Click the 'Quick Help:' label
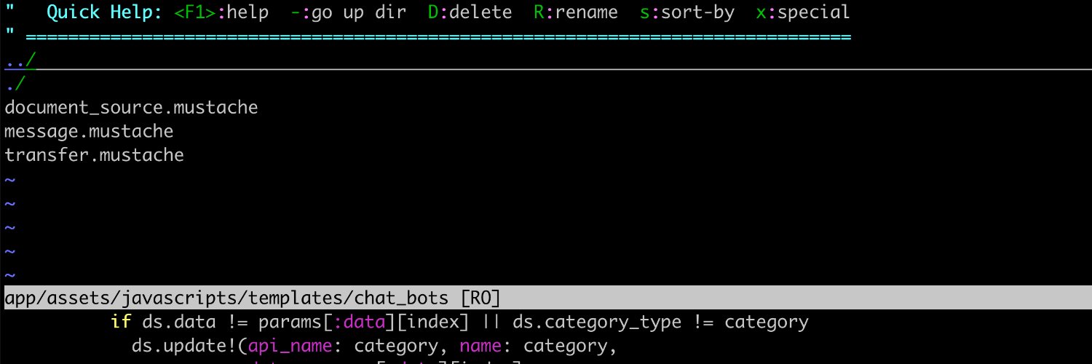This screenshot has height=364, width=1092. tap(105, 12)
